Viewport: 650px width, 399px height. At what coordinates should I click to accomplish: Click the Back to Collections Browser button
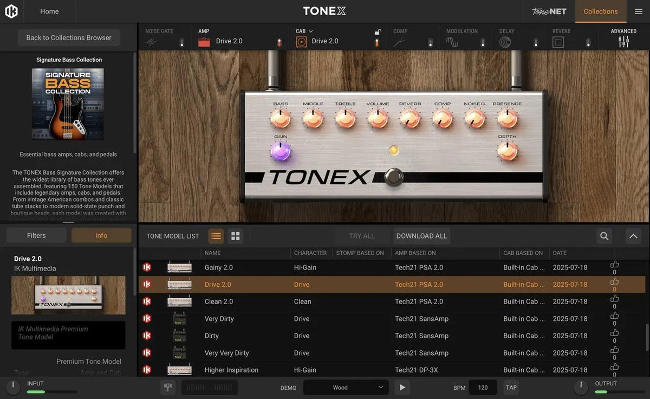(68, 37)
